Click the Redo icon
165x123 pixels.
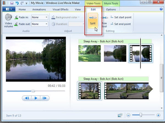point(22,3)
